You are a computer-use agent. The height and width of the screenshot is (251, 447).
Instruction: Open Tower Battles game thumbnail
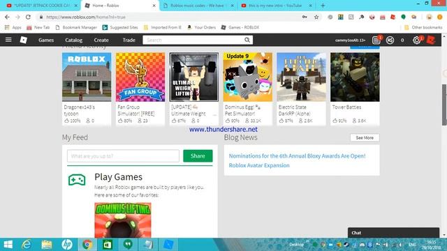point(355,77)
